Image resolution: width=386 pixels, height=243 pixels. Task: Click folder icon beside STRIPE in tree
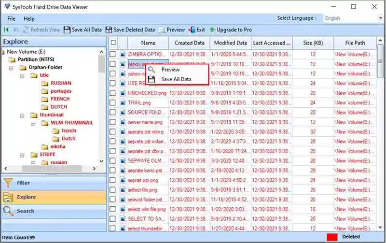click(34, 155)
